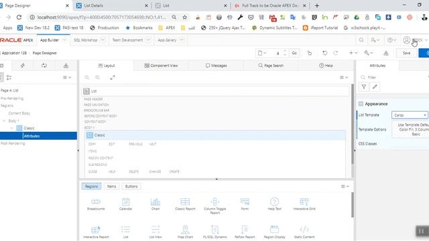Click the Quick Edit pencil icon in Attributes
Image resolution: width=429 pixels, height=241 pixels.
(375, 86)
